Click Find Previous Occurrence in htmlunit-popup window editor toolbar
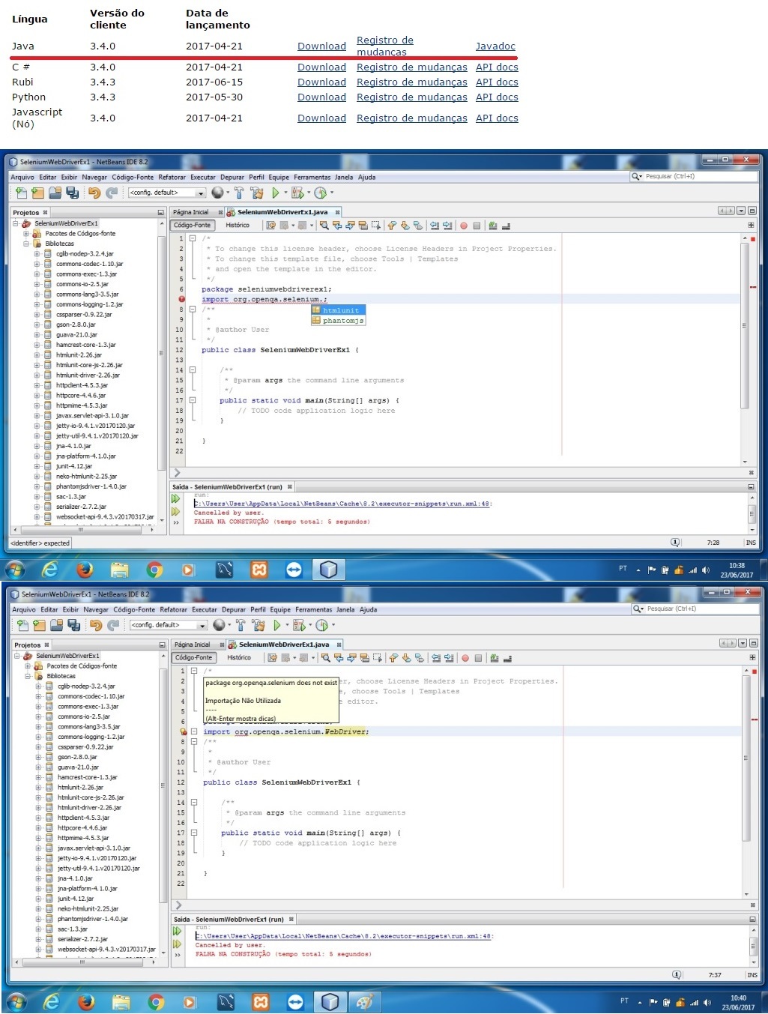The width and height of the screenshot is (768, 1014). pyautogui.click(x=337, y=226)
